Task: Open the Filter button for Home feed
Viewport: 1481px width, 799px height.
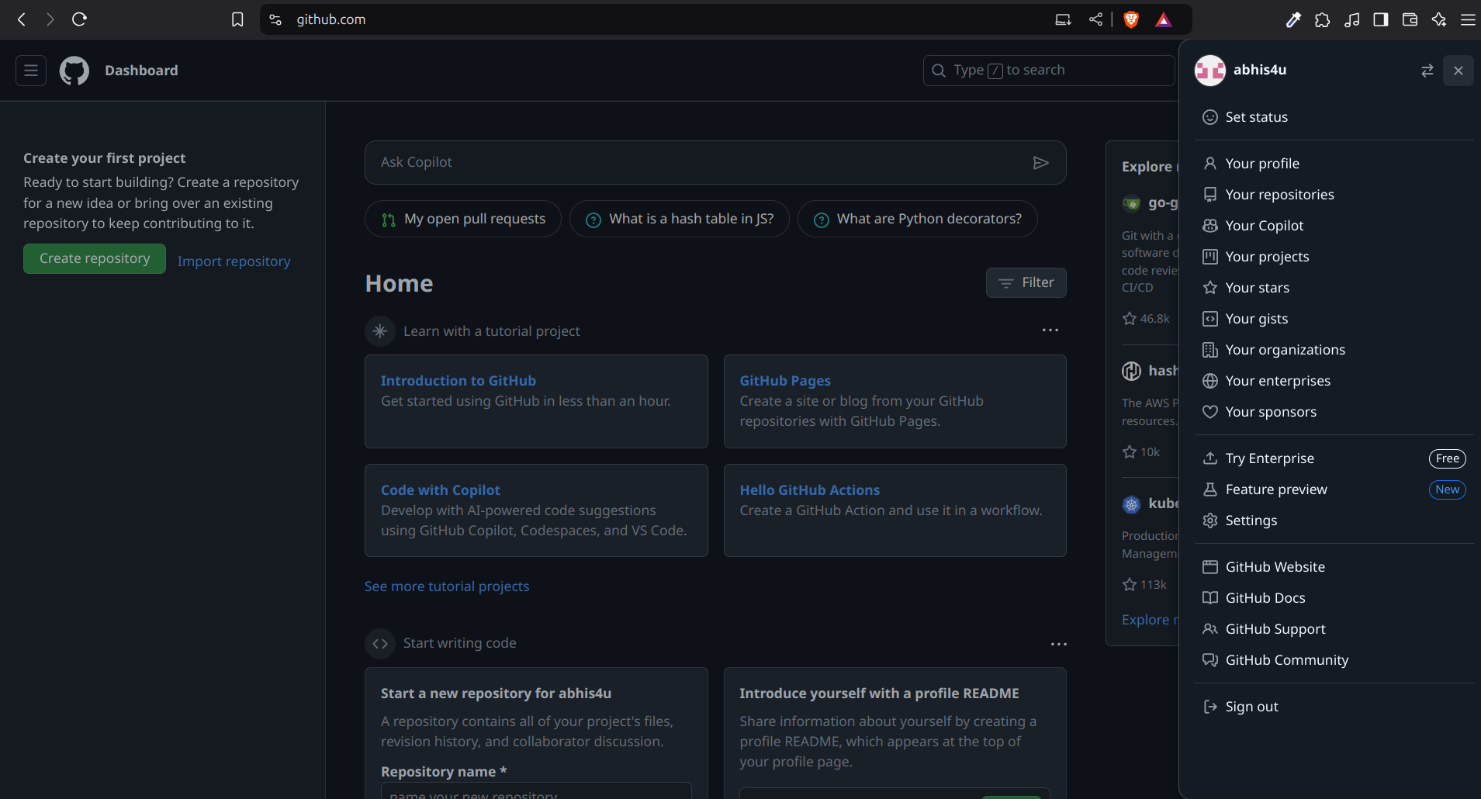Action: click(x=1026, y=283)
